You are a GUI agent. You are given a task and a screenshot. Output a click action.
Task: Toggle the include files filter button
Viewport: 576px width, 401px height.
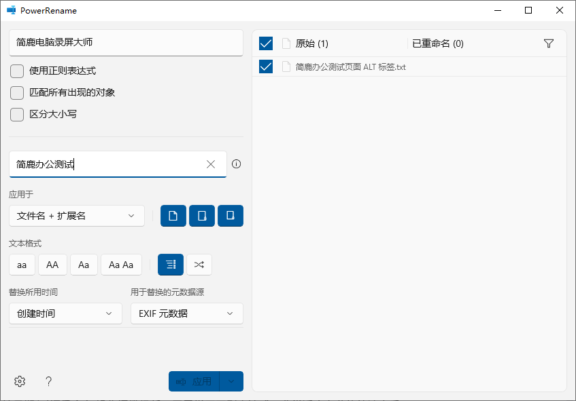pyautogui.click(x=173, y=215)
